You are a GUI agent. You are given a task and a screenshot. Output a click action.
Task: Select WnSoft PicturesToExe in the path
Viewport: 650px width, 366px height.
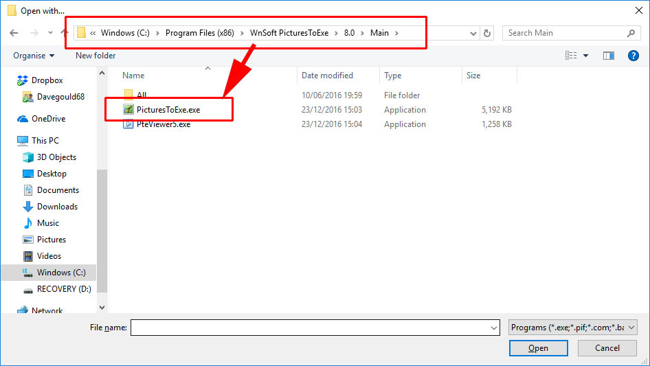(x=289, y=33)
